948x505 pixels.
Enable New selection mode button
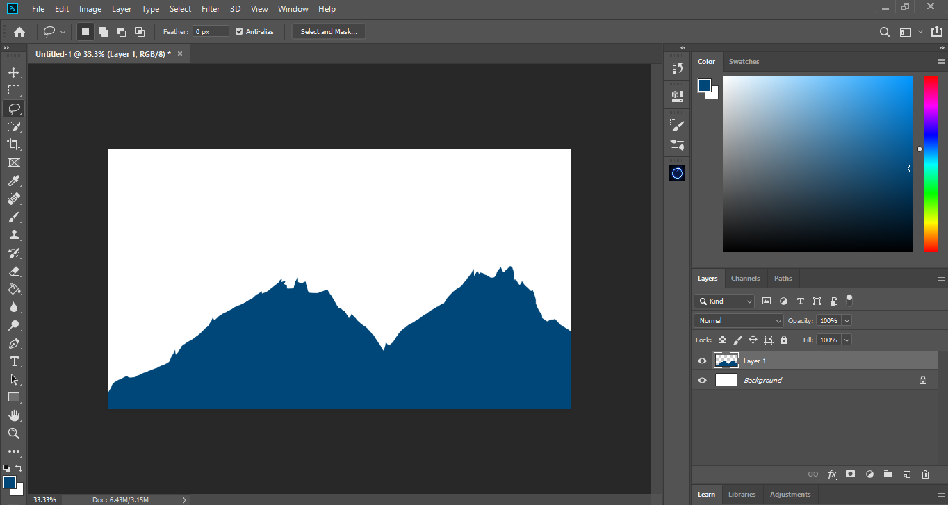tap(85, 32)
